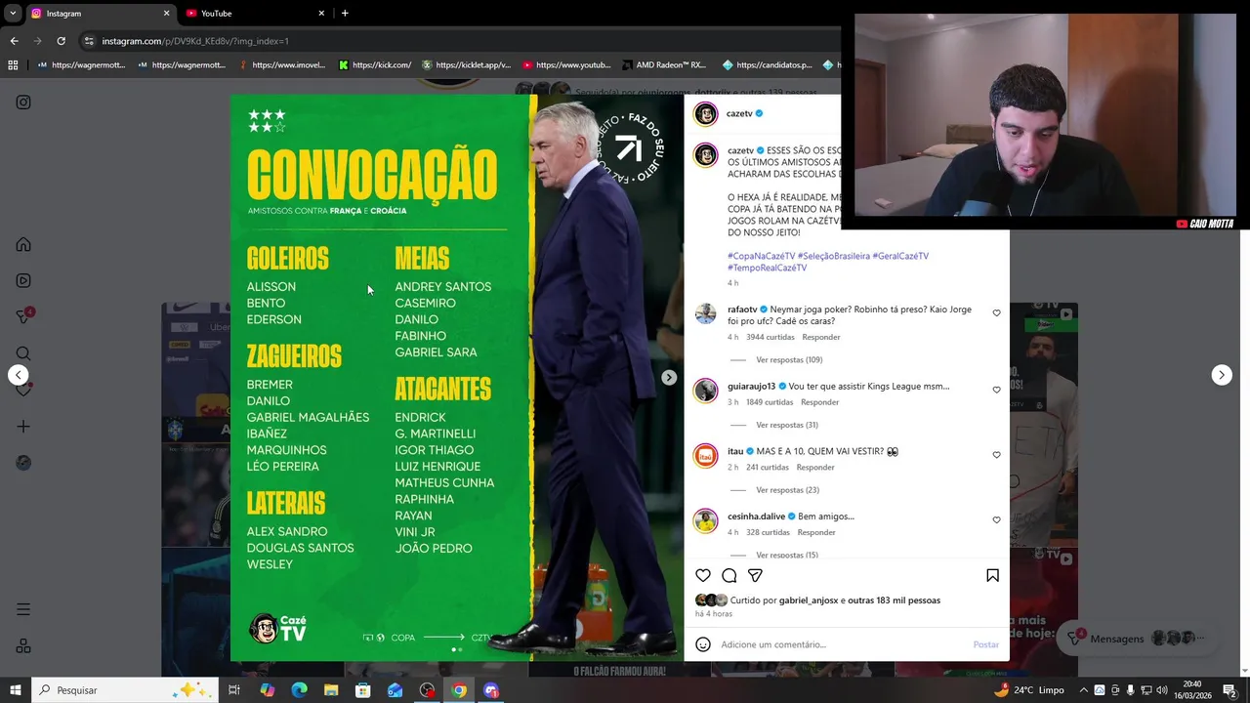Click the Postar button
The height and width of the screenshot is (703, 1250).
[x=985, y=644]
